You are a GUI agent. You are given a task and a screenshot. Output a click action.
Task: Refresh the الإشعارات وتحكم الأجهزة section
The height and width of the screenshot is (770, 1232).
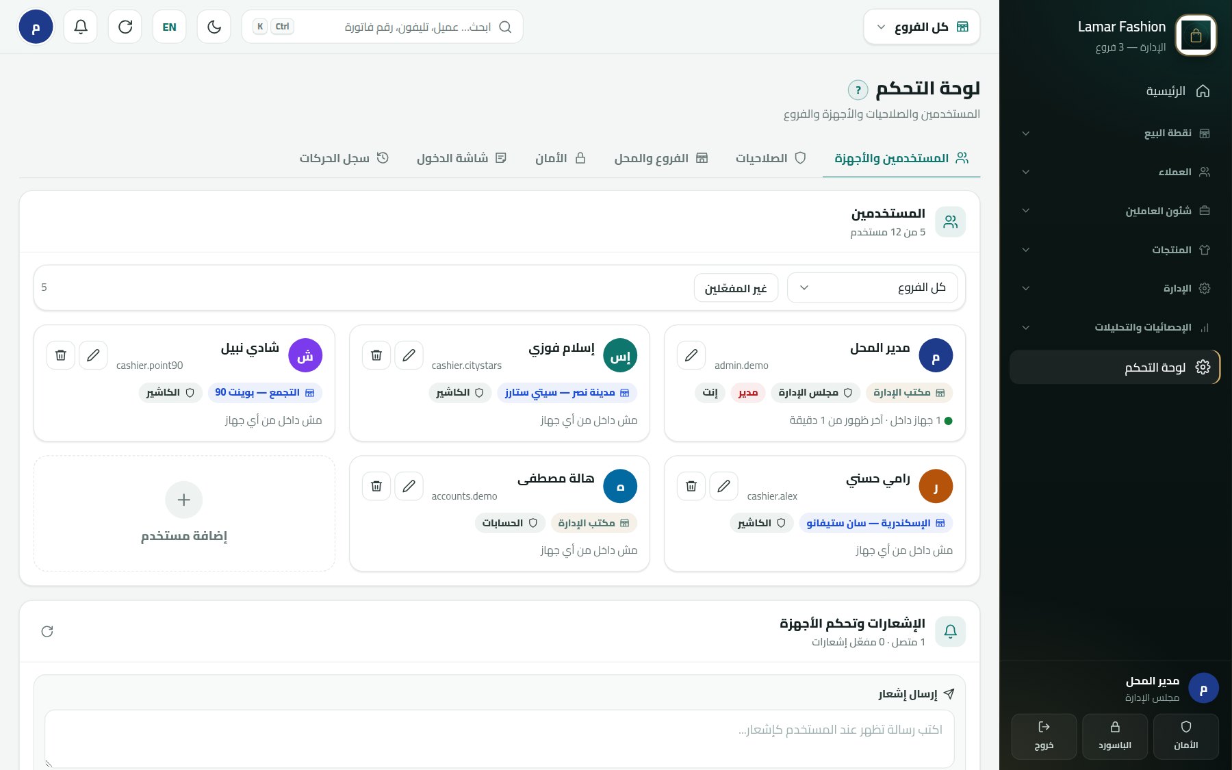(x=47, y=631)
